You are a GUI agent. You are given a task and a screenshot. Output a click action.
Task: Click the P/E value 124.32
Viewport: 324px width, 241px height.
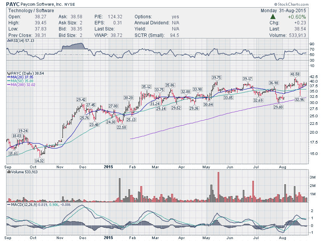coord(115,17)
